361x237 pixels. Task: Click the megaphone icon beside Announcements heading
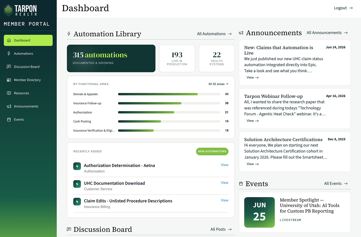click(241, 33)
